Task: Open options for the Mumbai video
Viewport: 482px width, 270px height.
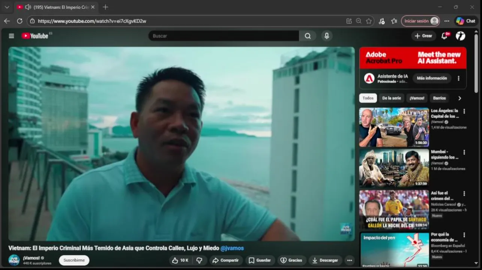Action: [464, 153]
